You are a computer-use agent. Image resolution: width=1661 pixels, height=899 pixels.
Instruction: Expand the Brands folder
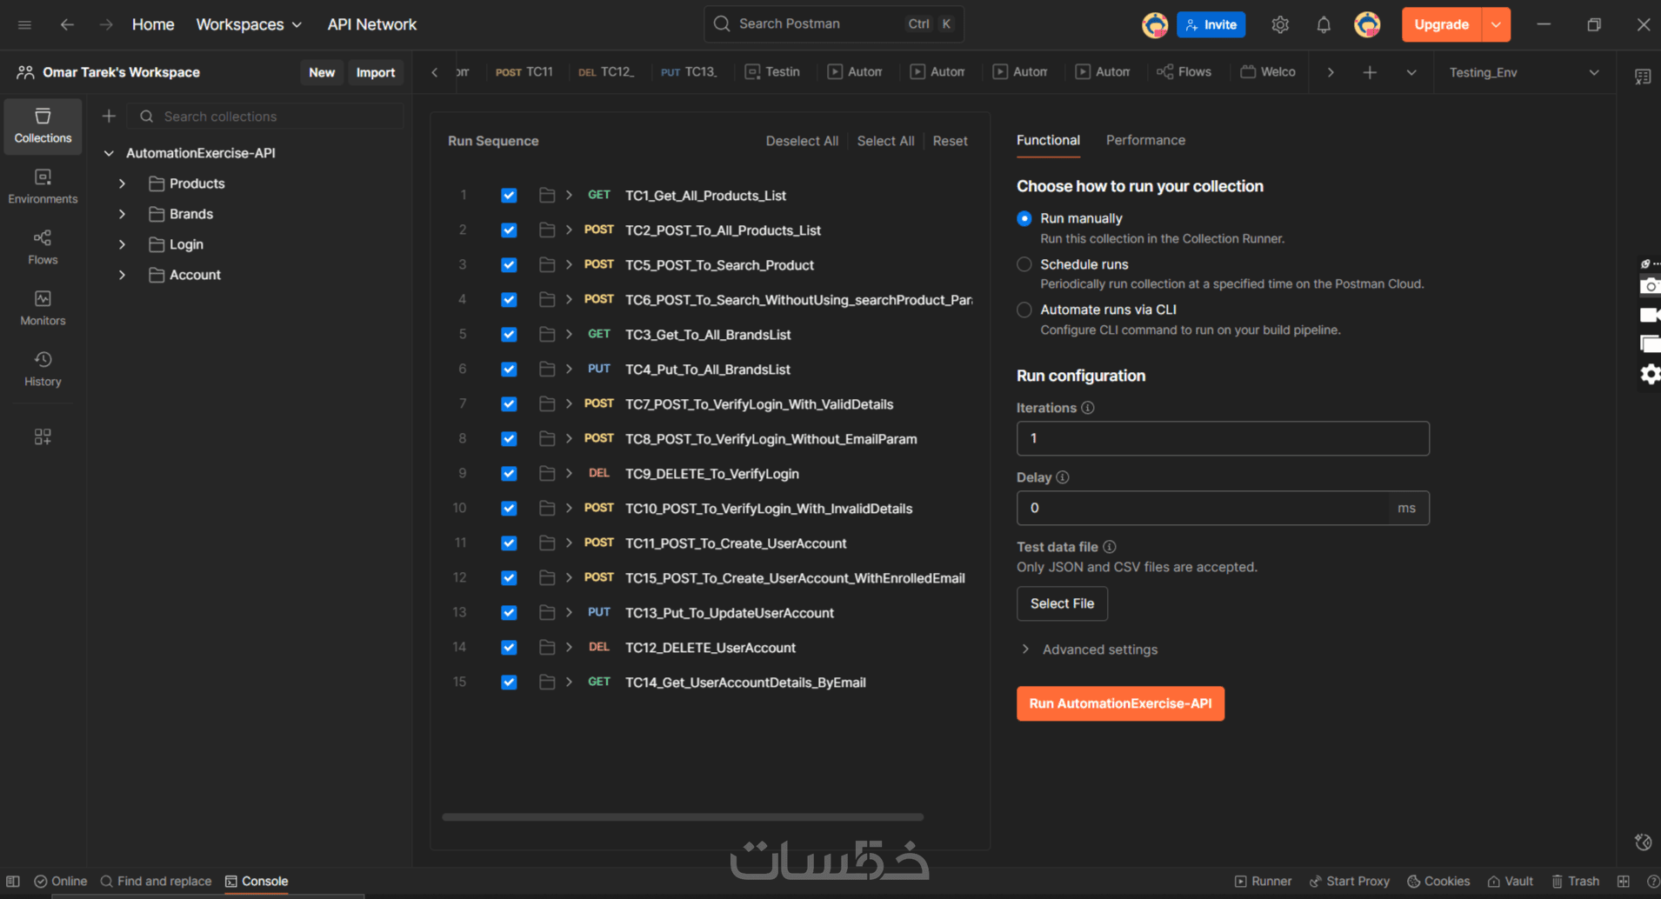[123, 214]
